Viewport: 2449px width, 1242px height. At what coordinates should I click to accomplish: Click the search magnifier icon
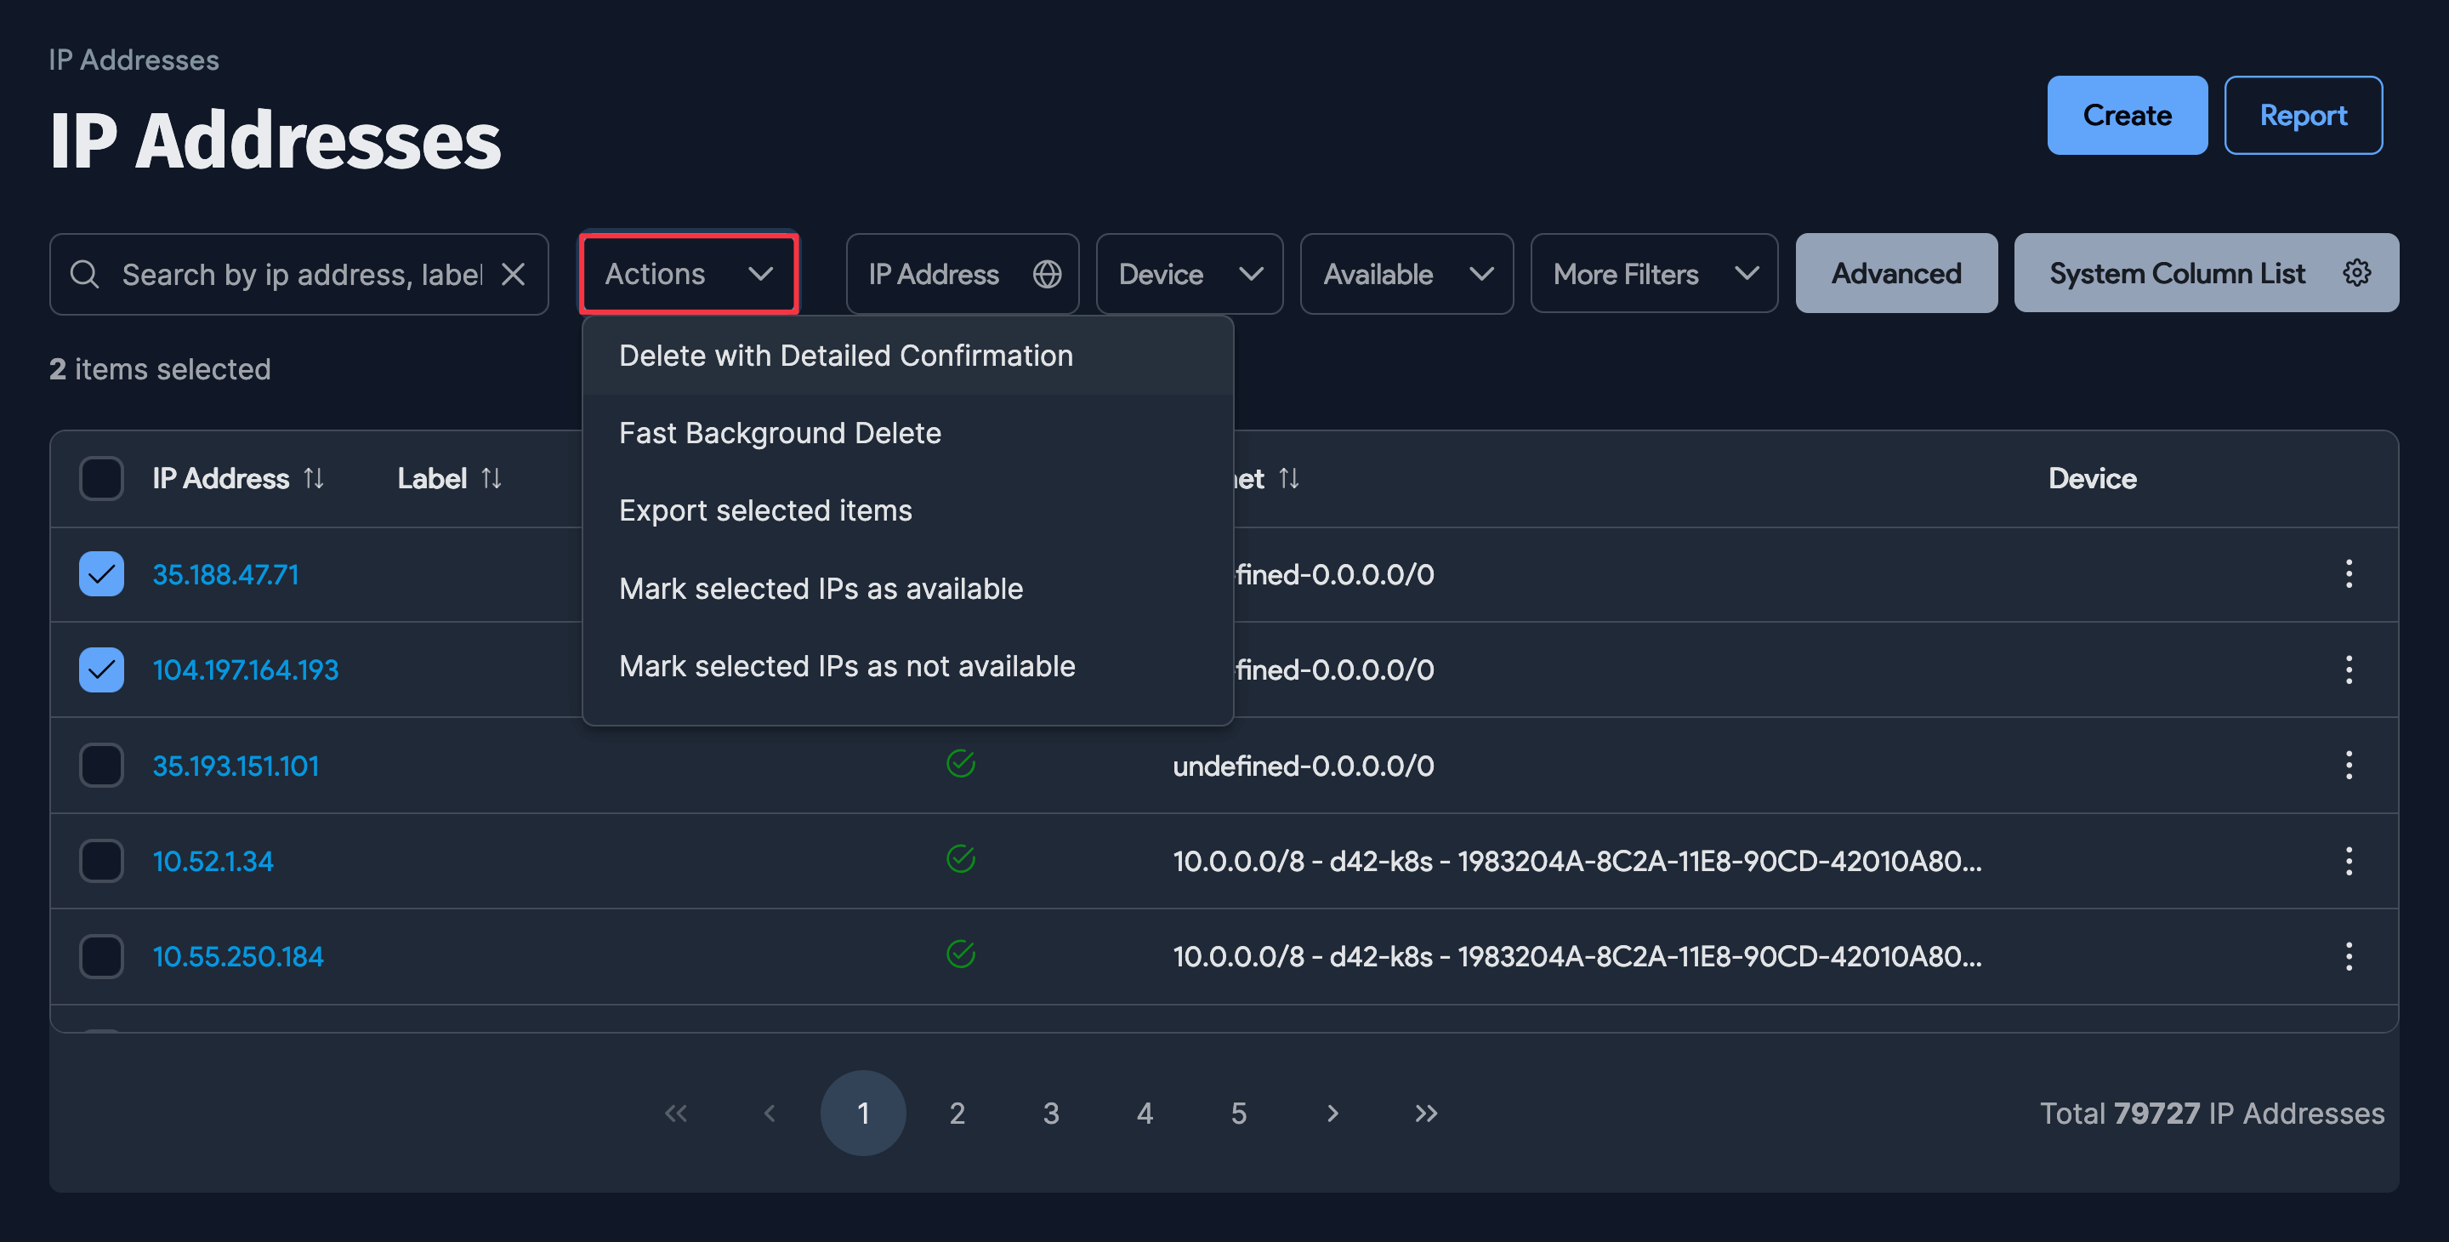click(x=85, y=274)
